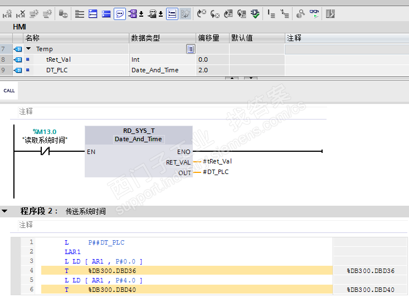Select the RD_SYS_T block title
The width and height of the screenshot is (409, 298).
(139, 131)
